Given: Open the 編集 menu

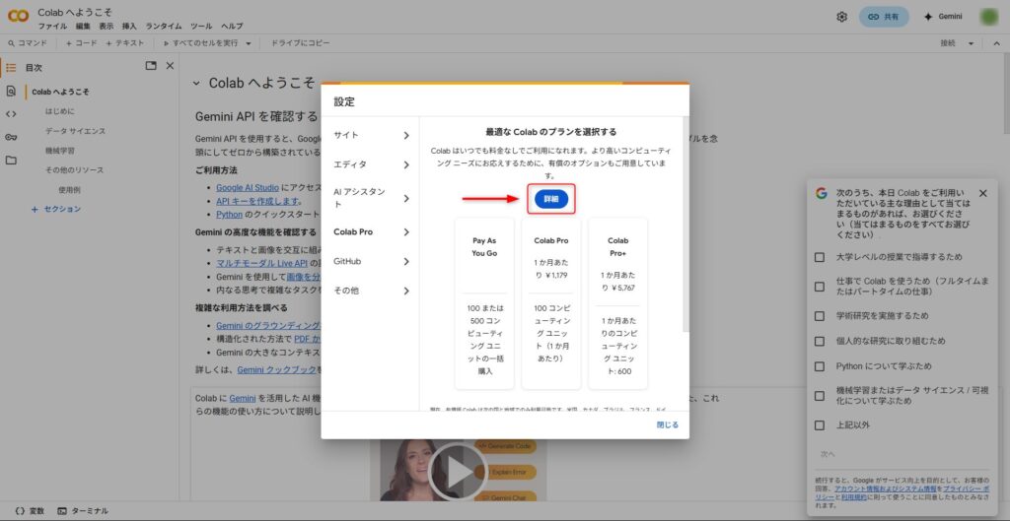Looking at the screenshot, I should (x=83, y=27).
